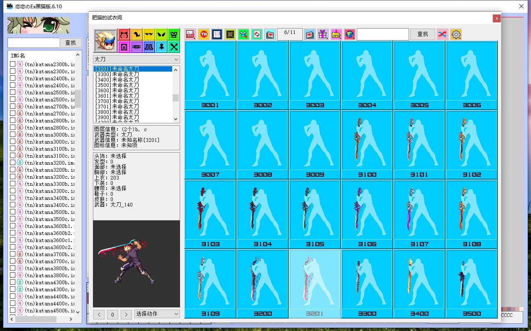
Task: Click 查找 button beside the toolbar search box
Action: [423, 34]
